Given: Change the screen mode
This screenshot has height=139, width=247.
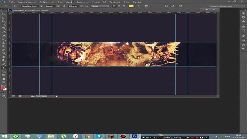Looking at the screenshot, I should coord(3,96).
